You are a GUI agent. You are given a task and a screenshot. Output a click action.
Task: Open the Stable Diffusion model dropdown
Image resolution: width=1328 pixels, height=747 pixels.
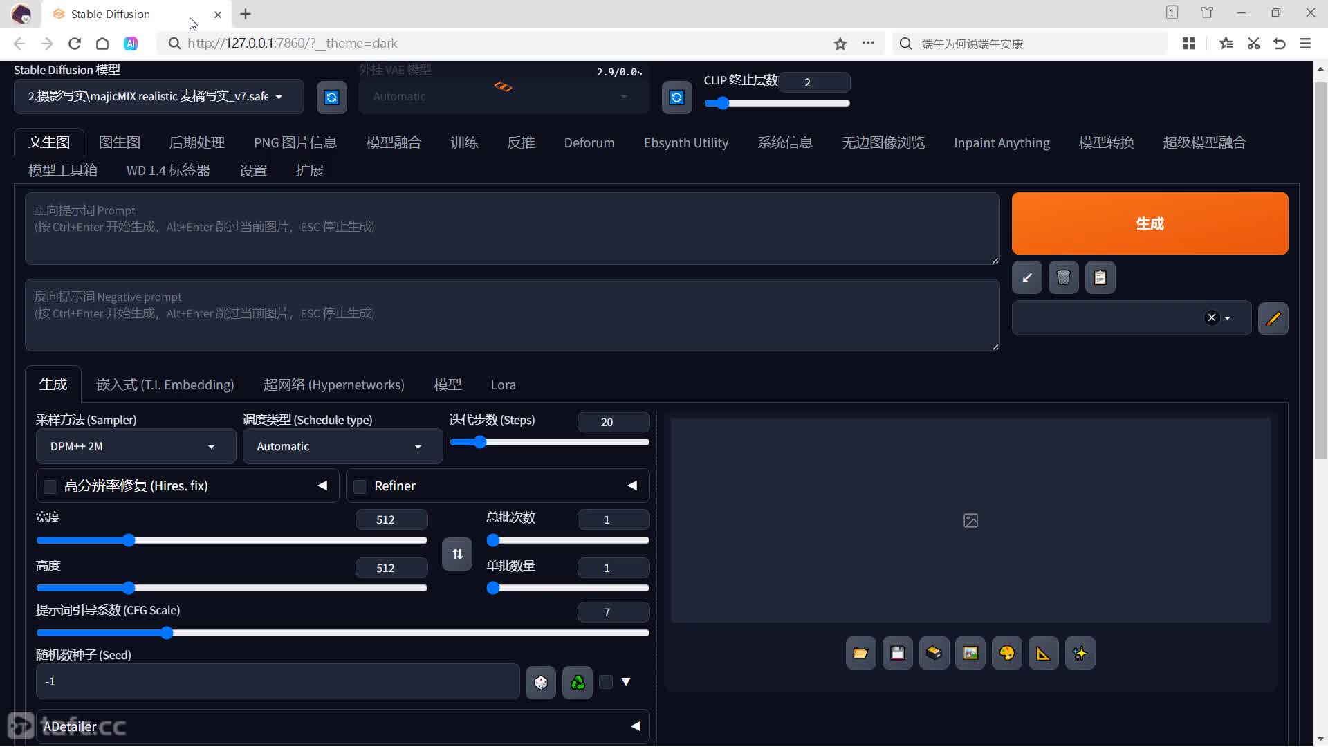coord(158,97)
